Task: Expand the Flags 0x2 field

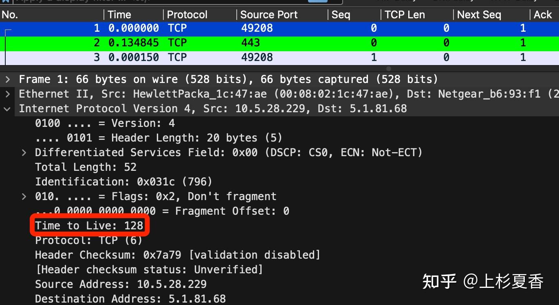Action: tap(24, 196)
